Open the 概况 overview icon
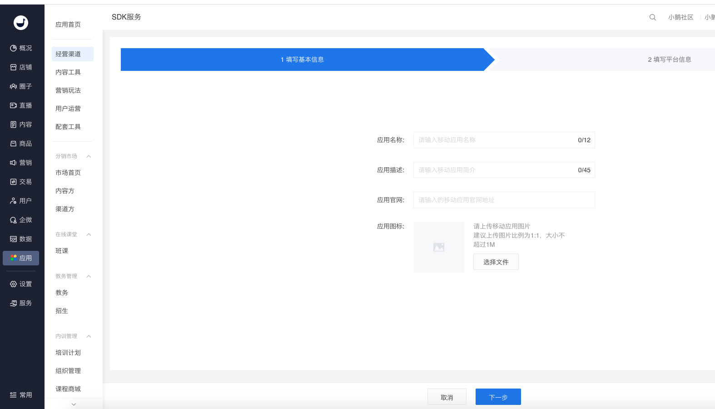This screenshot has width=715, height=409. pyautogui.click(x=14, y=48)
